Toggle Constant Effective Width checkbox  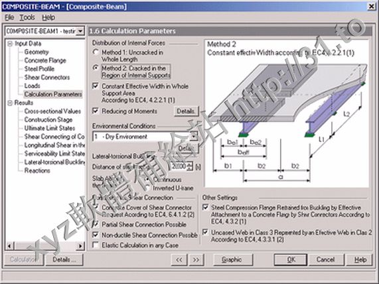point(96,86)
